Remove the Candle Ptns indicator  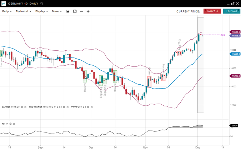(x=25, y=107)
